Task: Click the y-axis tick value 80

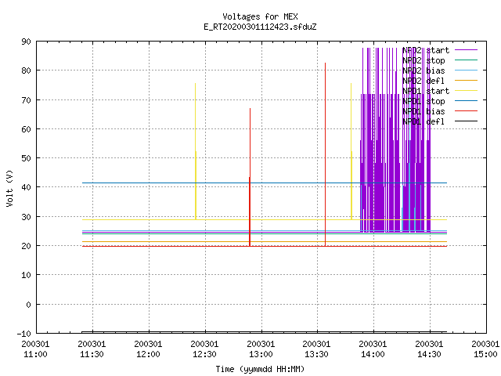Action: click(x=26, y=70)
